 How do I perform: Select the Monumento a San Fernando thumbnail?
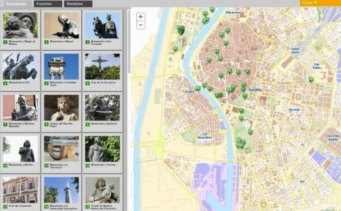[x=102, y=25]
